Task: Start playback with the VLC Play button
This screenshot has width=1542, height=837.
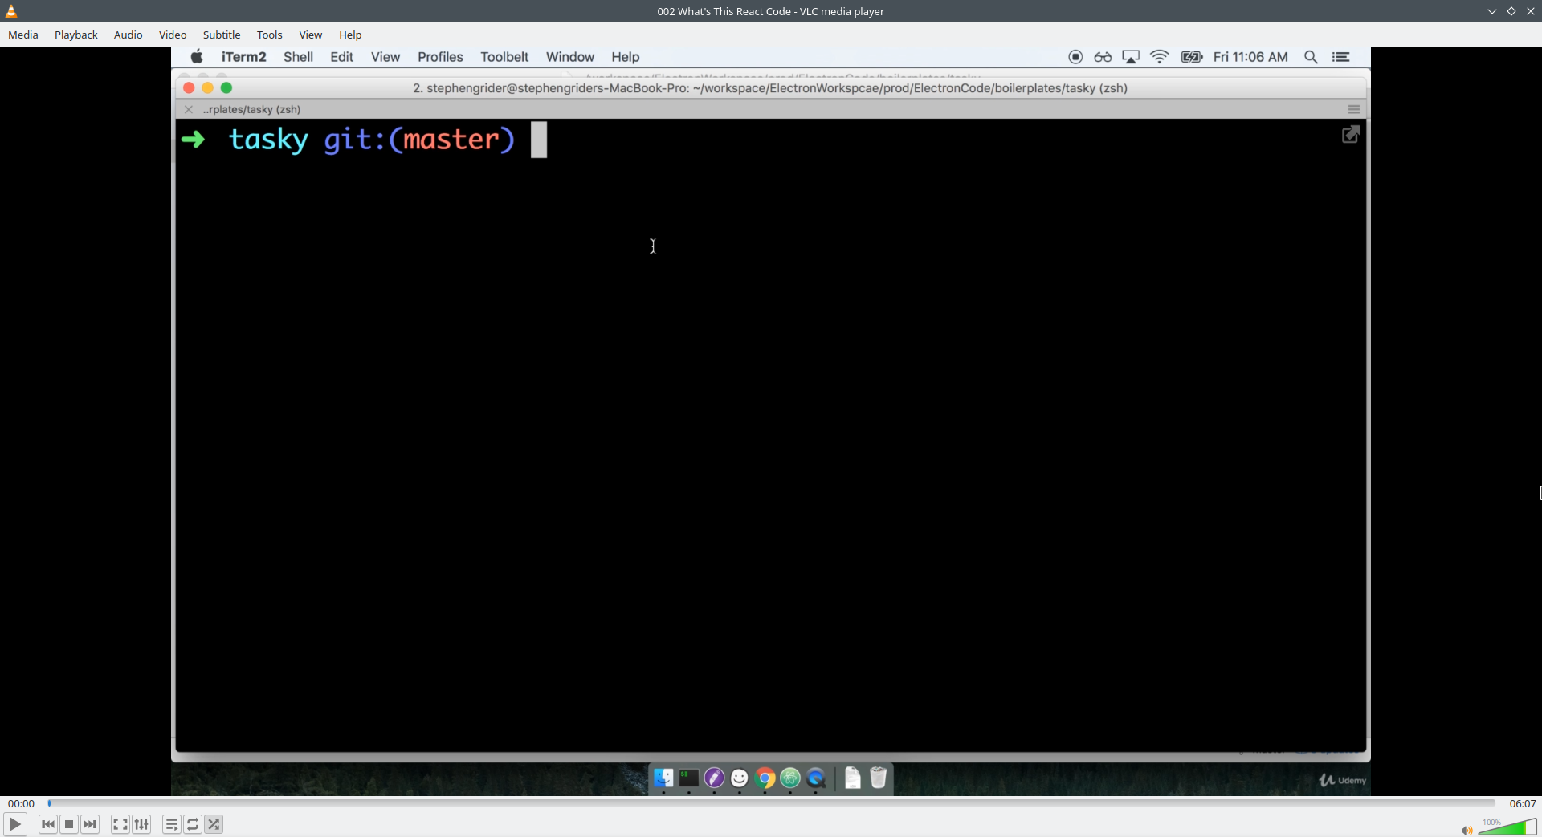Action: (x=15, y=824)
